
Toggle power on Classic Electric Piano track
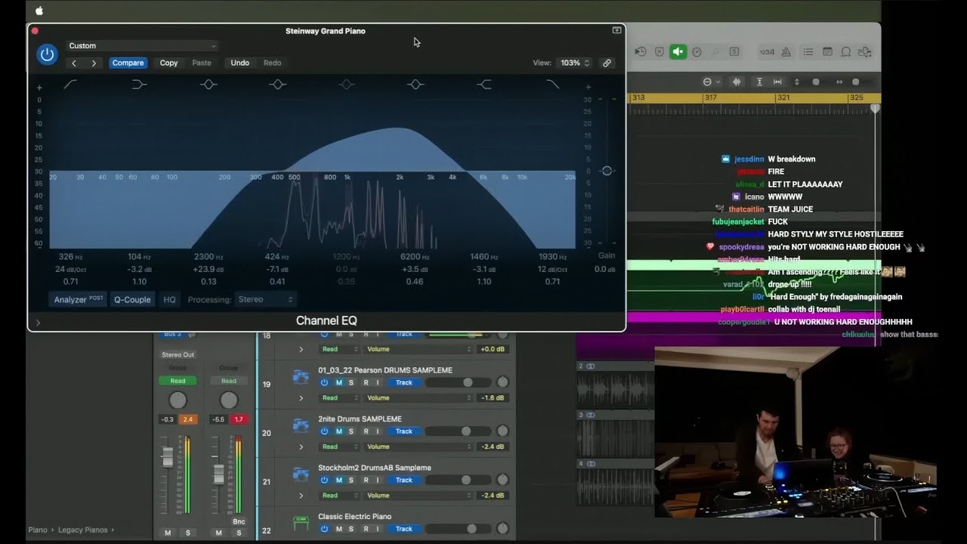pyautogui.click(x=324, y=529)
